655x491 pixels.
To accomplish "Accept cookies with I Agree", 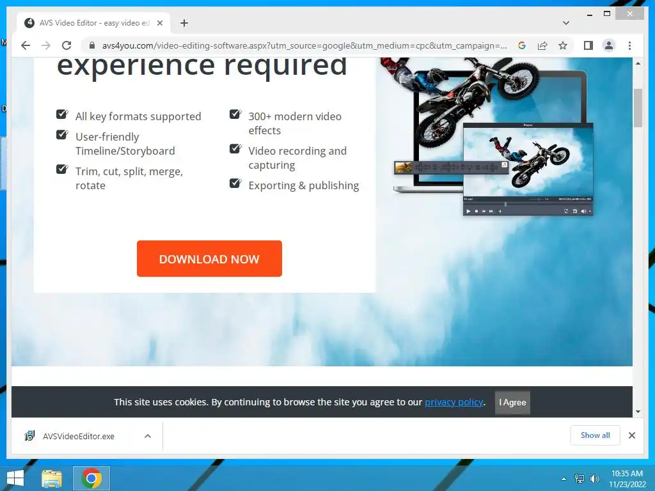I will (512, 403).
